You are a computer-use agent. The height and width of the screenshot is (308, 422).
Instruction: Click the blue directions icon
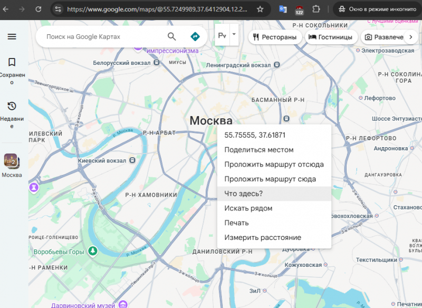click(195, 36)
